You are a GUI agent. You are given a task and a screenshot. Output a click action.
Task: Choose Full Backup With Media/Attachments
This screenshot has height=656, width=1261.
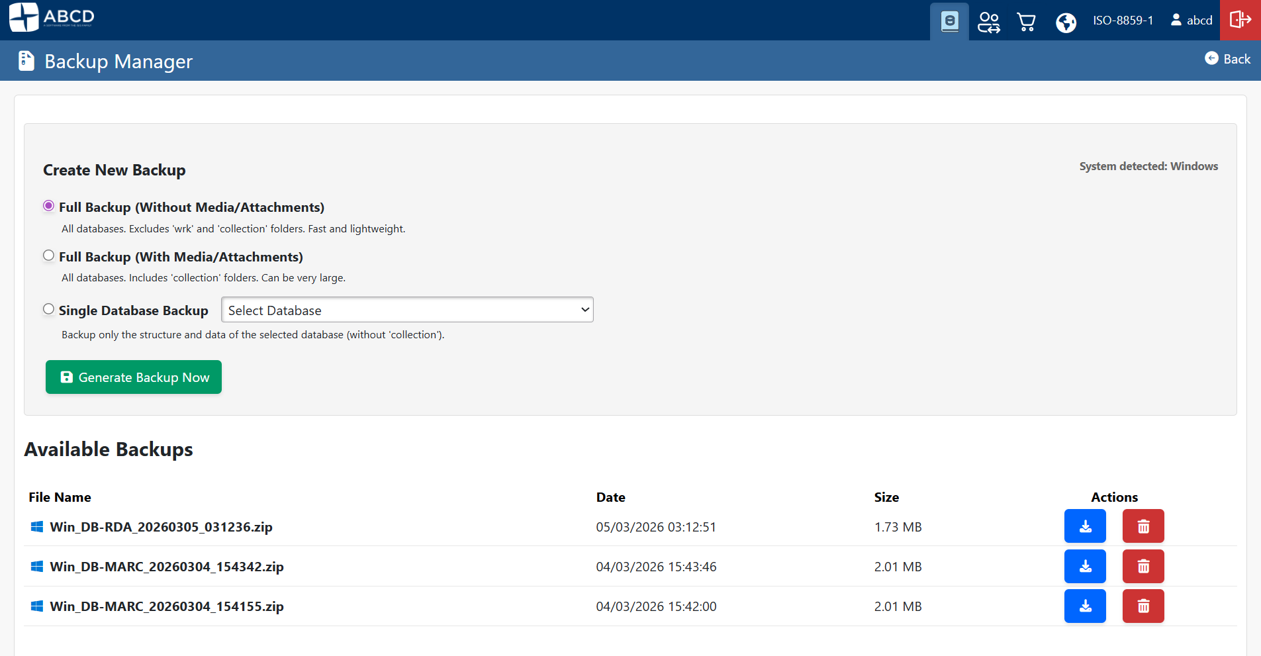[48, 255]
